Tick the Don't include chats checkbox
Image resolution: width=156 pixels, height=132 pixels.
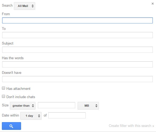(x=3, y=96)
